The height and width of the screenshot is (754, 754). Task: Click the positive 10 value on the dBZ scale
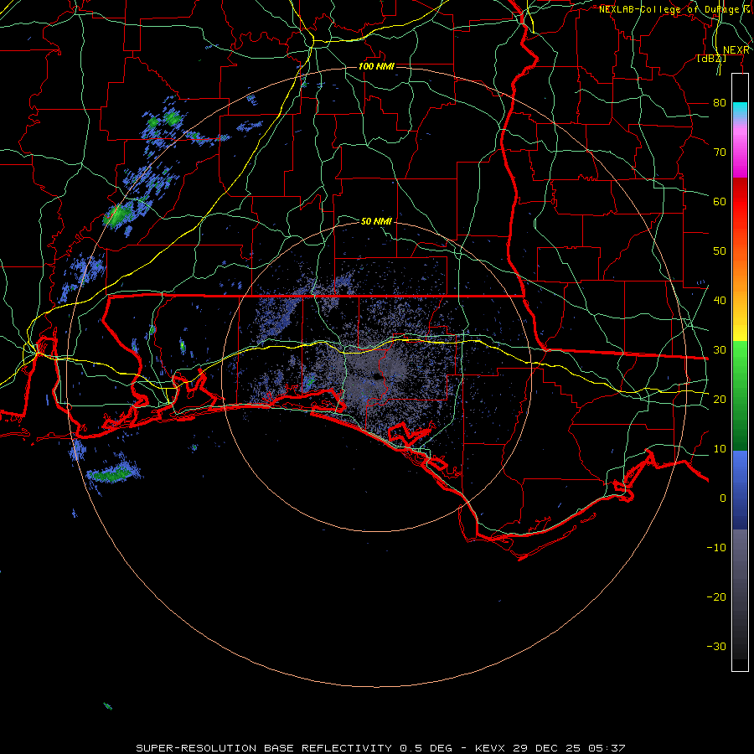[720, 449]
